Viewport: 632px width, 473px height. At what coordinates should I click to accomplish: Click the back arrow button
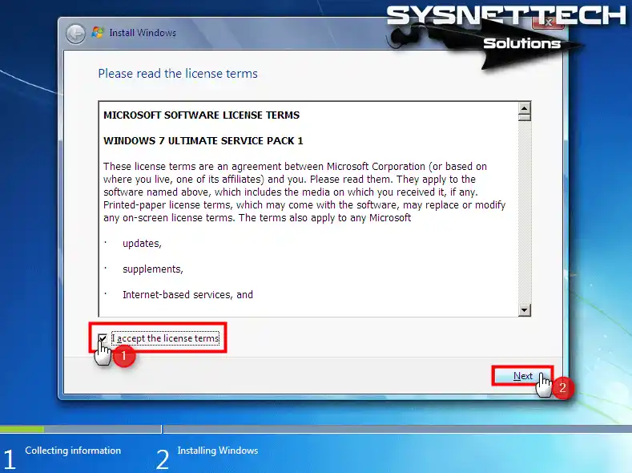tap(75, 33)
